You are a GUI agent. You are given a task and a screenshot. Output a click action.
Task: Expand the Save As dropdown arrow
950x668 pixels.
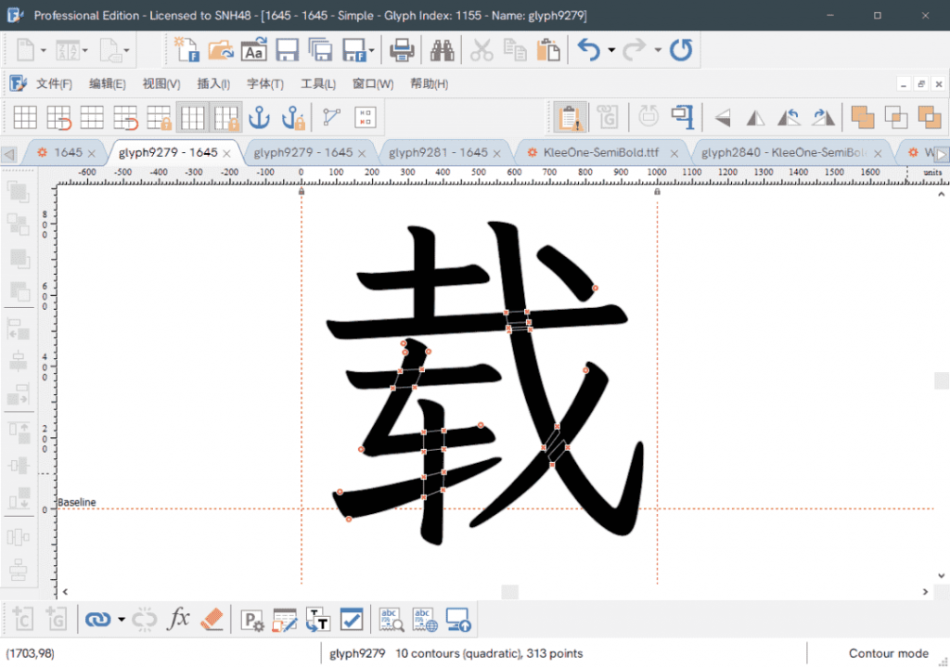(x=371, y=50)
